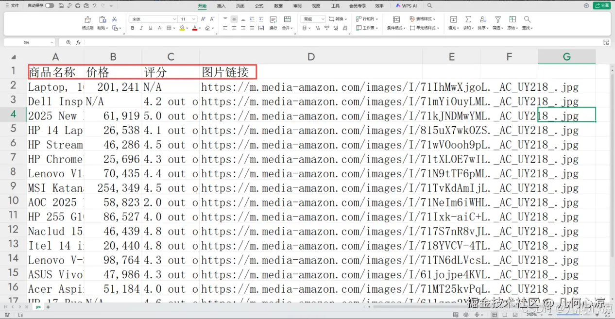The image size is (615, 319).
Task: Toggle bold formatting
Action: click(133, 28)
